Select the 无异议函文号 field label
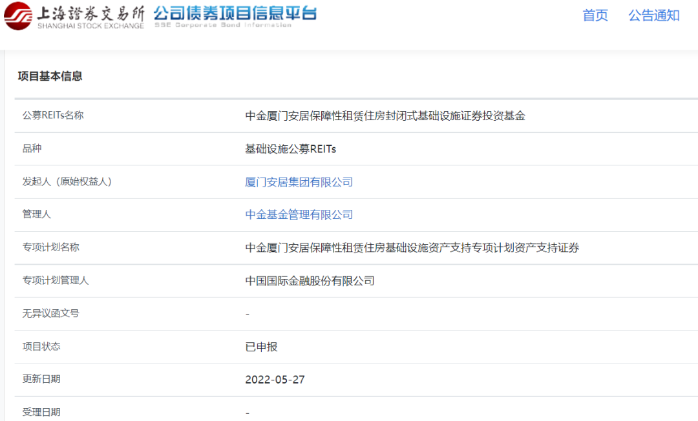Screen dimensions: 698x421 [x=48, y=313]
